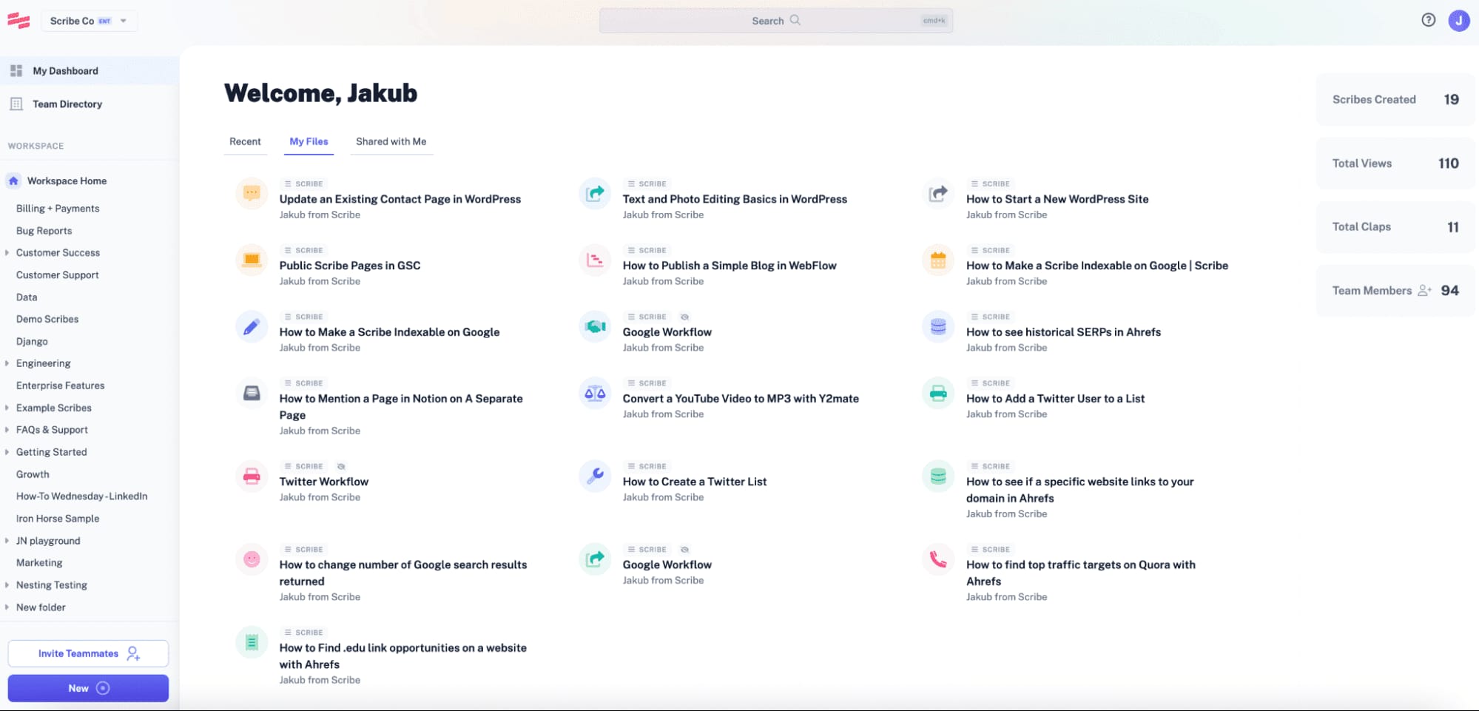Image resolution: width=1479 pixels, height=711 pixels.
Task: Click the Workspace Home house icon
Action: tap(13, 181)
